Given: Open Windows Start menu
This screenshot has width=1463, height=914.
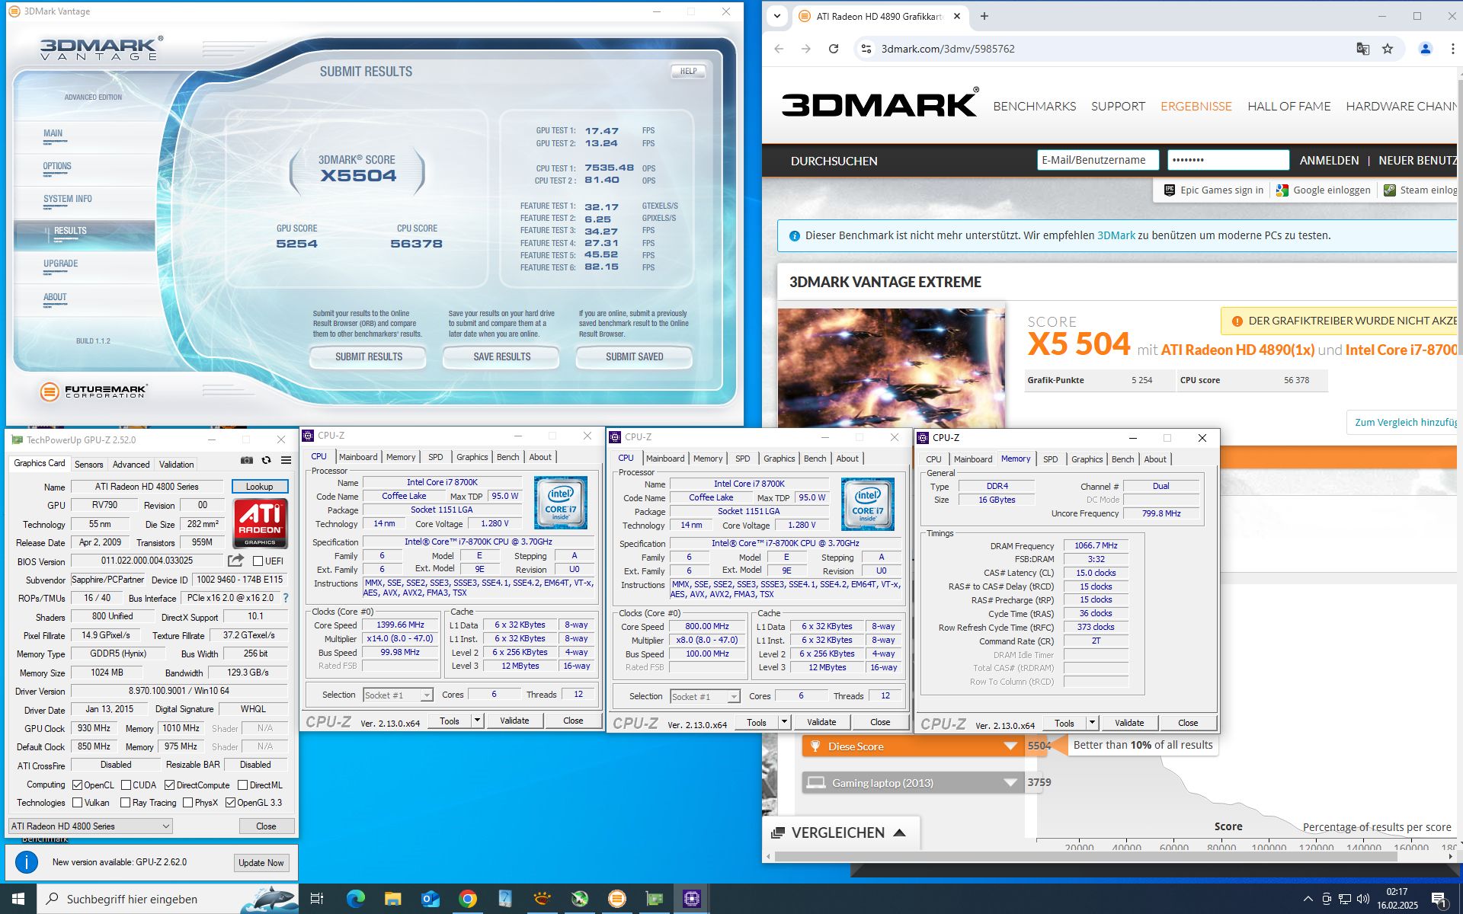Looking at the screenshot, I should tap(18, 899).
